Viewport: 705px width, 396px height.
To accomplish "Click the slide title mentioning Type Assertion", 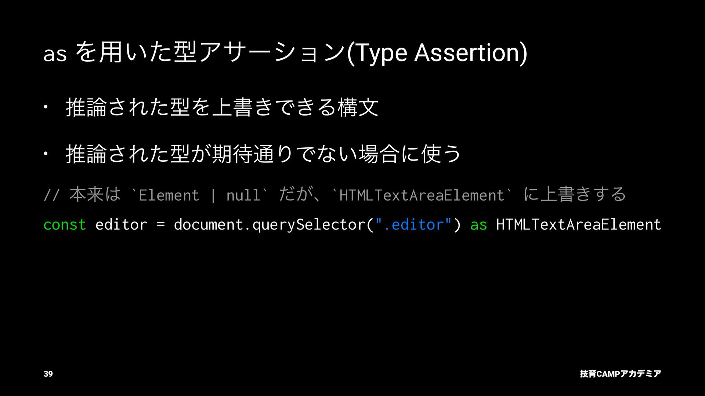I will pyautogui.click(x=285, y=53).
